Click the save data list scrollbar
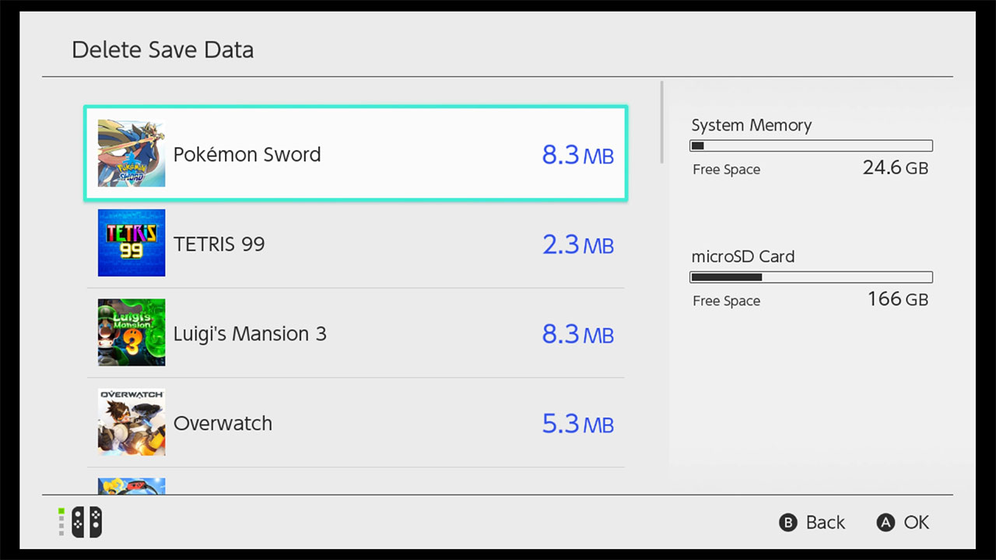 [x=662, y=122]
